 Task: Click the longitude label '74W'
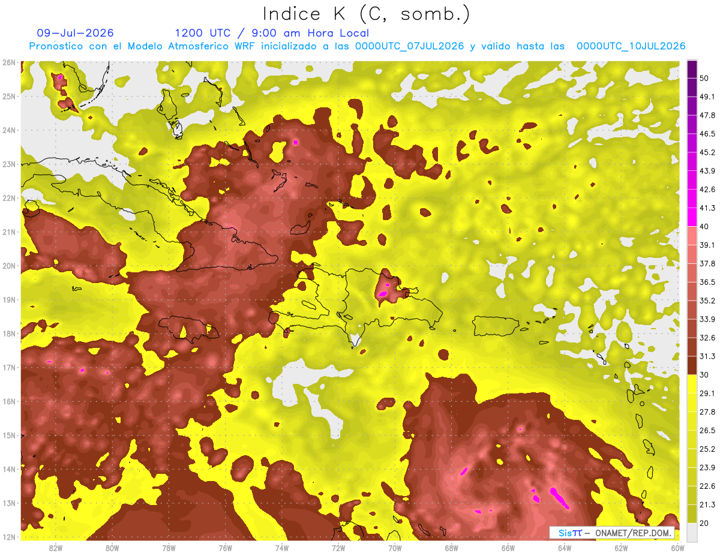[282, 548]
